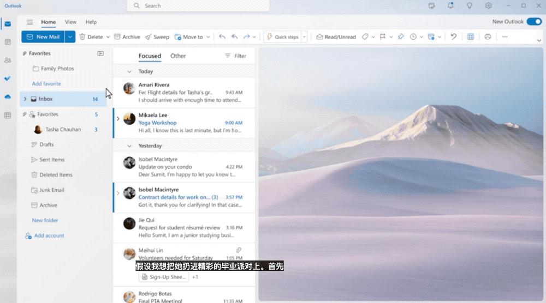Image resolution: width=546 pixels, height=303 pixels.
Task: Click the Archive toolbar button
Action: tap(127, 37)
